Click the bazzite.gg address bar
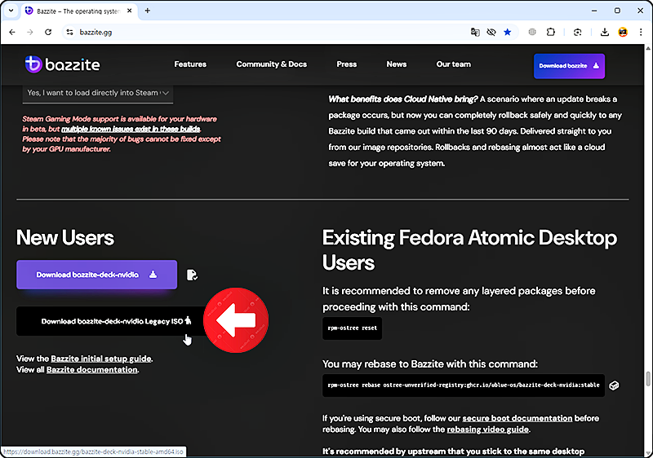653x458 pixels. [x=267, y=32]
